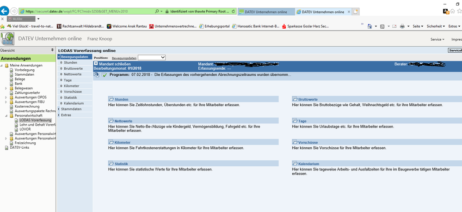
Task: Click the Mandant schließen link
Action: (x=115, y=64)
